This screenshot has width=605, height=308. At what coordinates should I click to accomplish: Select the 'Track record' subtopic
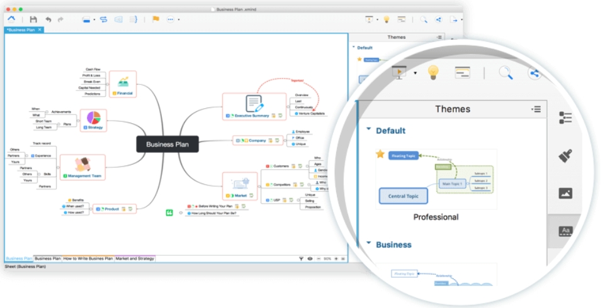42,143
